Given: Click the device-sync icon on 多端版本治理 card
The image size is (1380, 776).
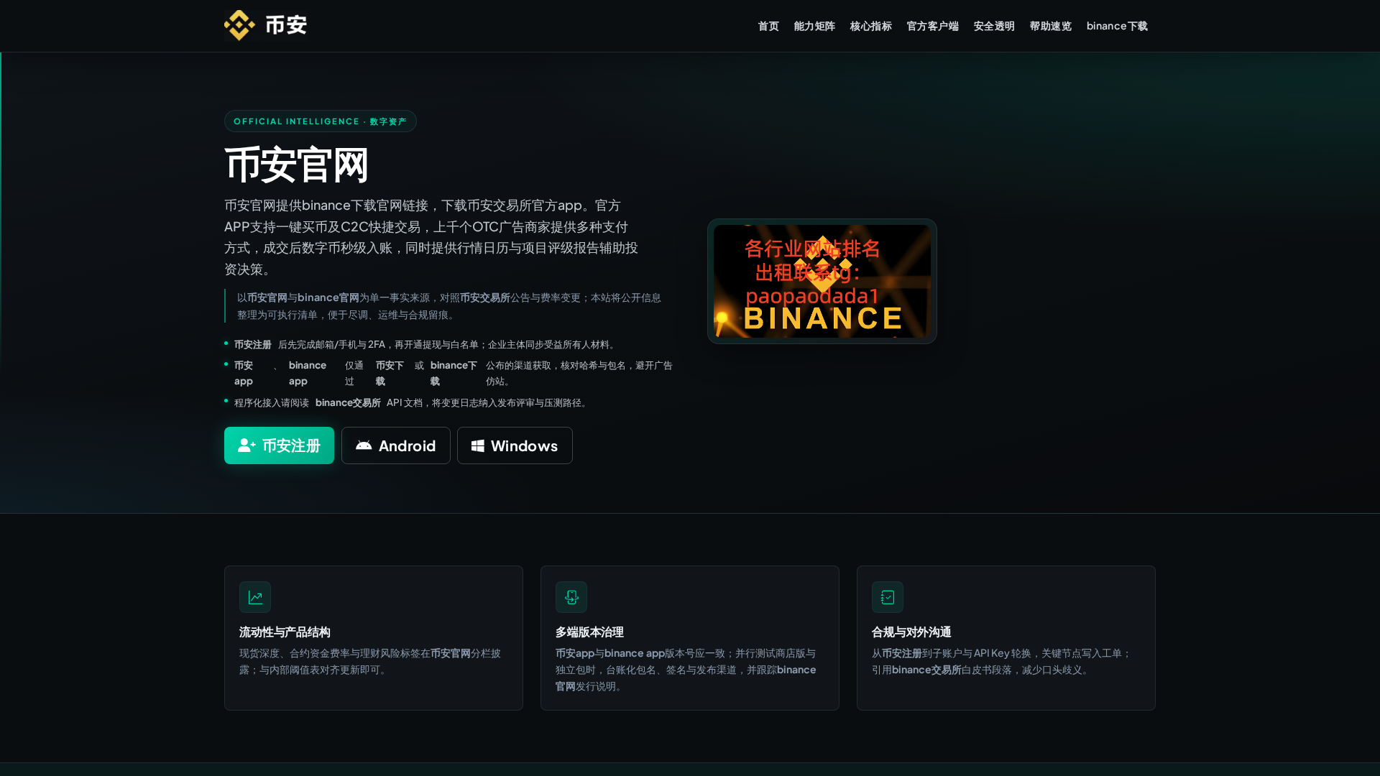Looking at the screenshot, I should coord(571,597).
